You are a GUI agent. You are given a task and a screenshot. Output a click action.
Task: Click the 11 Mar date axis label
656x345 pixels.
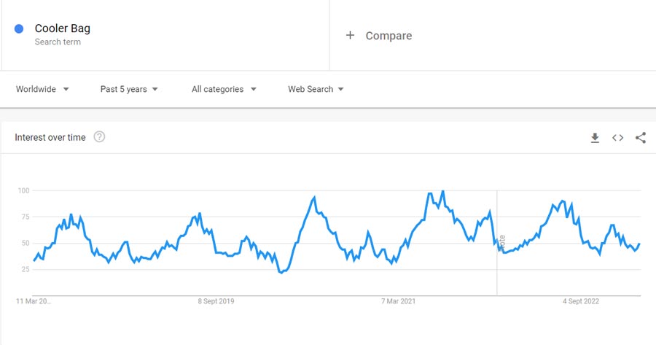(x=34, y=301)
